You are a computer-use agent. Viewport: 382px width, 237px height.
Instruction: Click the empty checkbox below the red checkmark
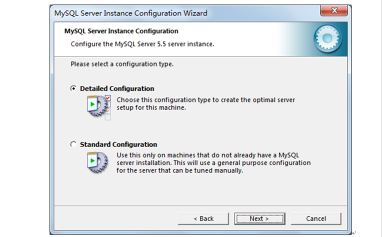click(x=108, y=104)
